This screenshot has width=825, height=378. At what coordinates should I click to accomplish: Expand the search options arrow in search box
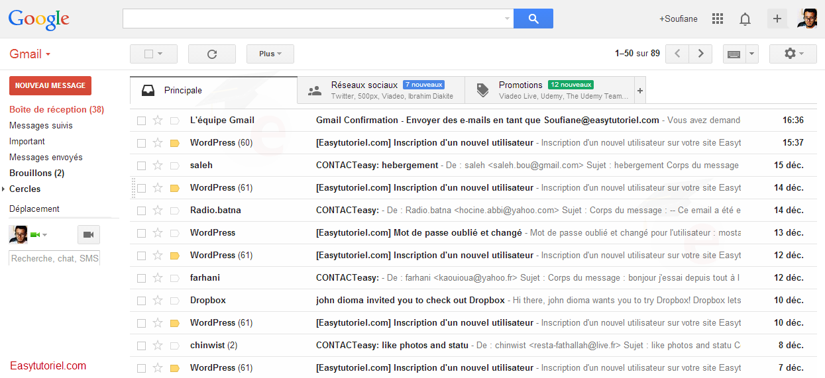[x=507, y=19]
